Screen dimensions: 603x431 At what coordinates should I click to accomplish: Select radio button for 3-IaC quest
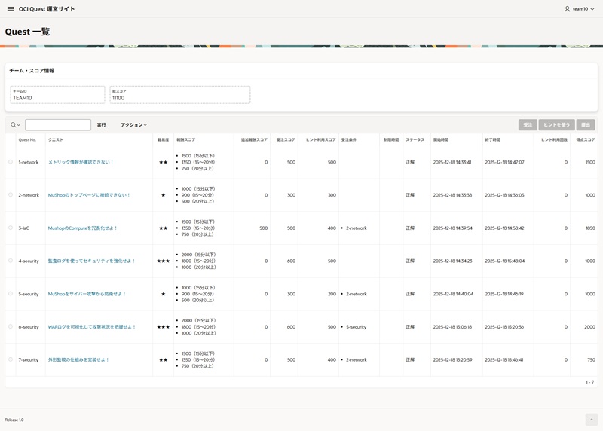pyautogui.click(x=11, y=228)
